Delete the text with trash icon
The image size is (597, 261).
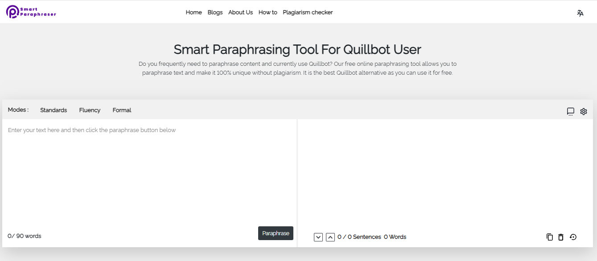pos(561,237)
